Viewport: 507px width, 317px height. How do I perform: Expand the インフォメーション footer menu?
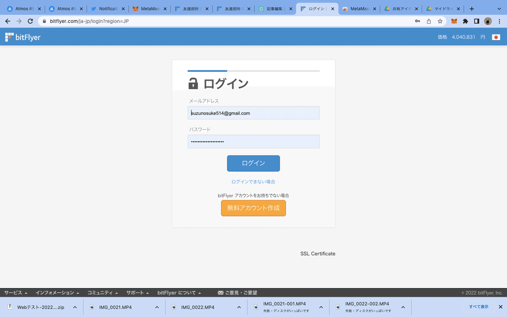coord(57,292)
